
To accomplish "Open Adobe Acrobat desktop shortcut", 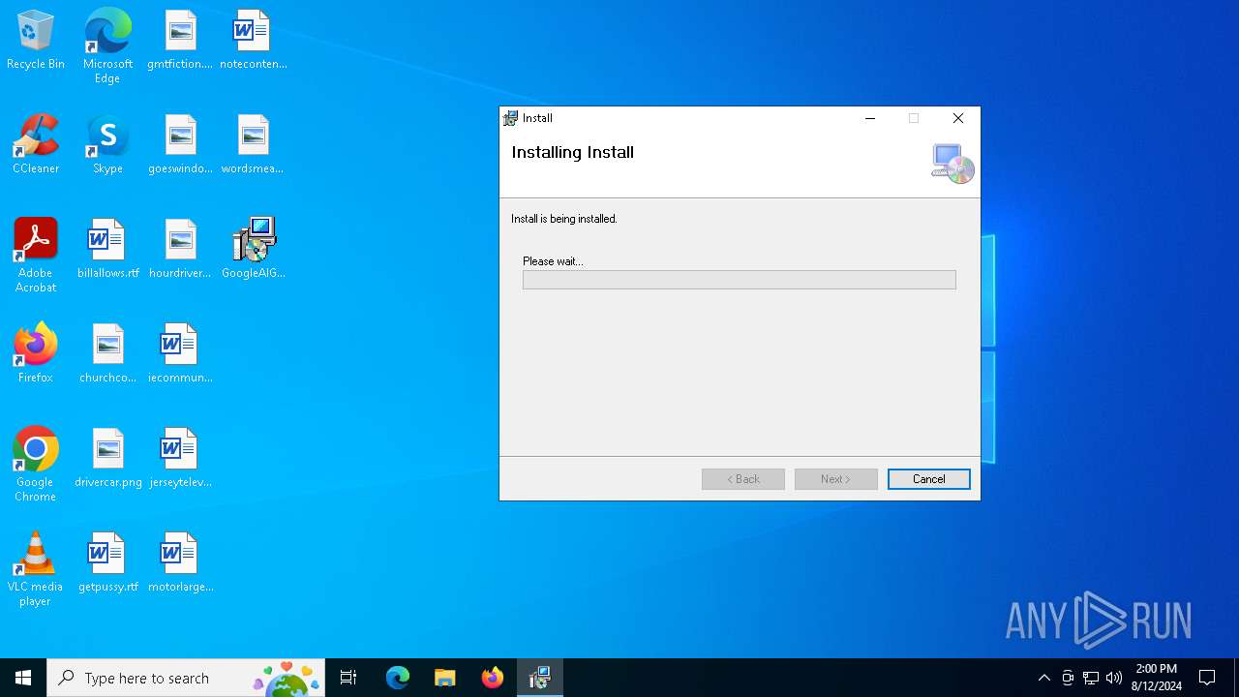I will pos(36,256).
